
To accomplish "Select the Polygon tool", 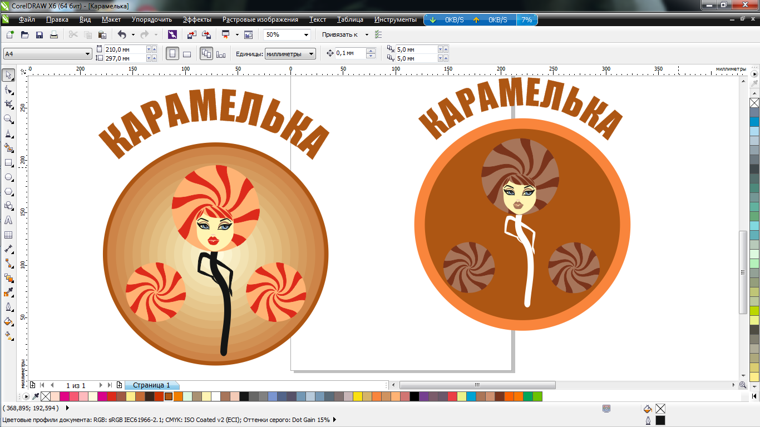I will point(8,191).
